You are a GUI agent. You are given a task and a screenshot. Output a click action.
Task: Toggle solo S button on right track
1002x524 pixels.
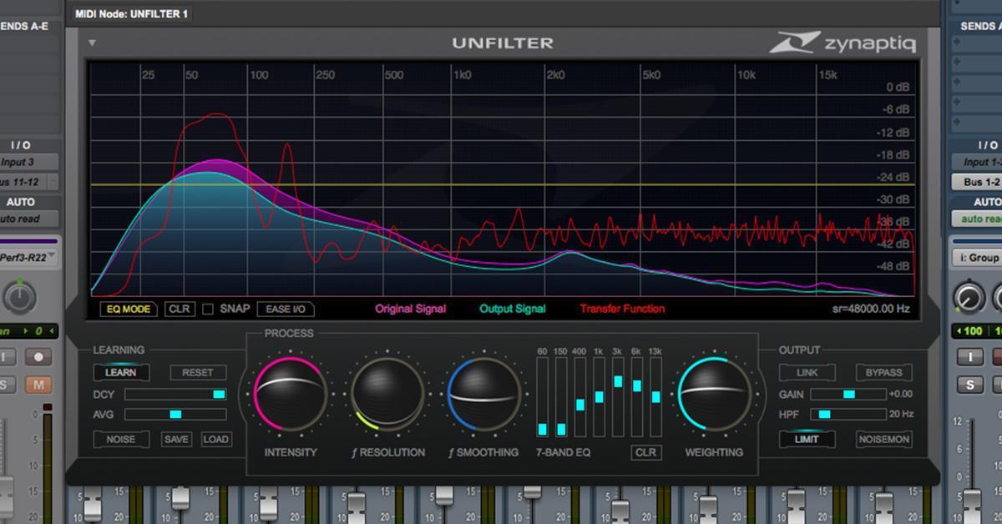click(970, 385)
